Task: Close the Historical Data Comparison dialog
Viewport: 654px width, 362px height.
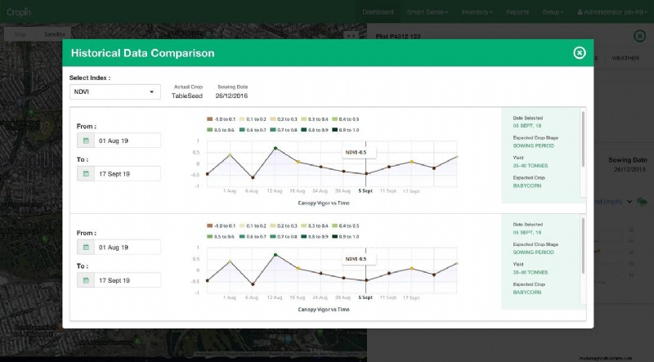Action: click(x=580, y=53)
